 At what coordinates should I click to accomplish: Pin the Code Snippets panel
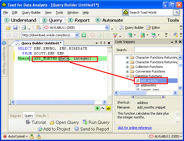[176, 42]
